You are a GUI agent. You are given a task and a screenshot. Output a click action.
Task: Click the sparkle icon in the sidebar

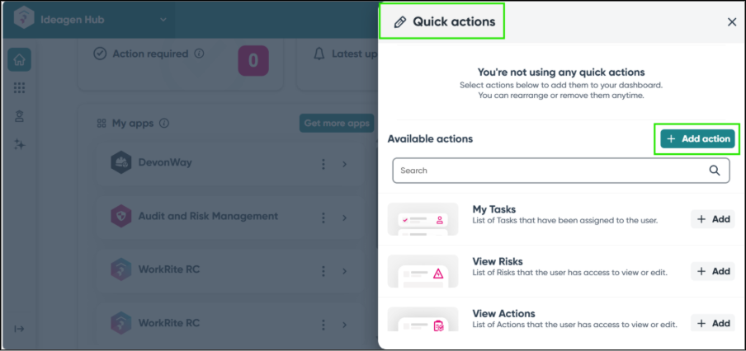20,144
